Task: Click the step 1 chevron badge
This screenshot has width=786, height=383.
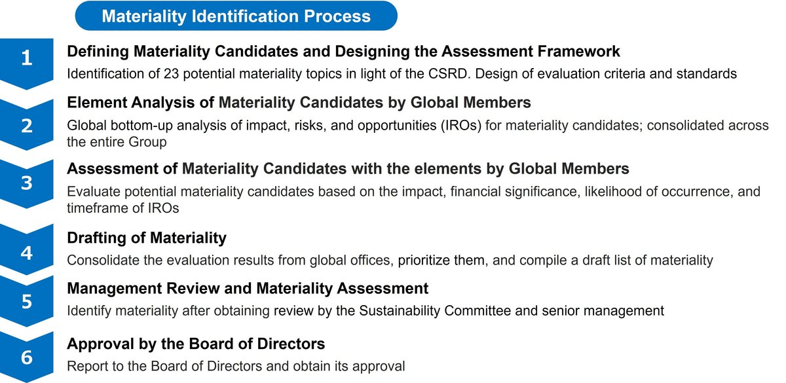Action: pyautogui.click(x=26, y=61)
